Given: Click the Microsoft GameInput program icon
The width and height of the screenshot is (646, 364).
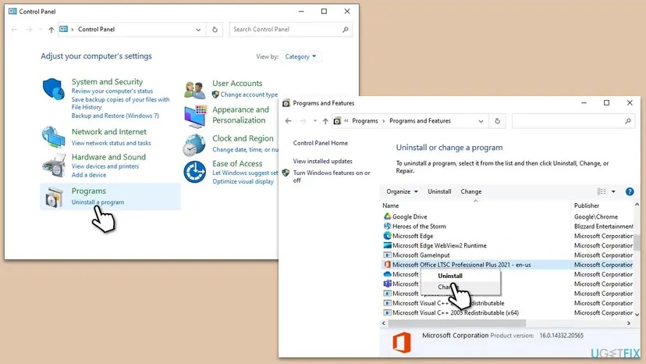Looking at the screenshot, I should 387,255.
